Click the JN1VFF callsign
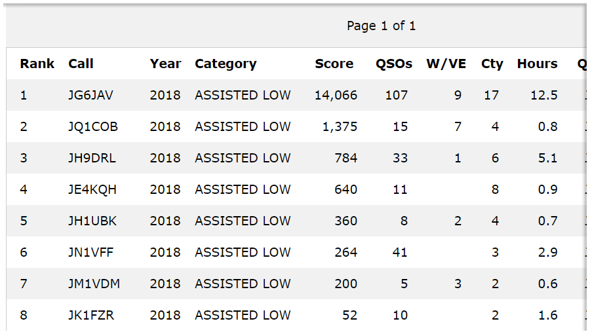Screen dimensions: 590x334 90,252
